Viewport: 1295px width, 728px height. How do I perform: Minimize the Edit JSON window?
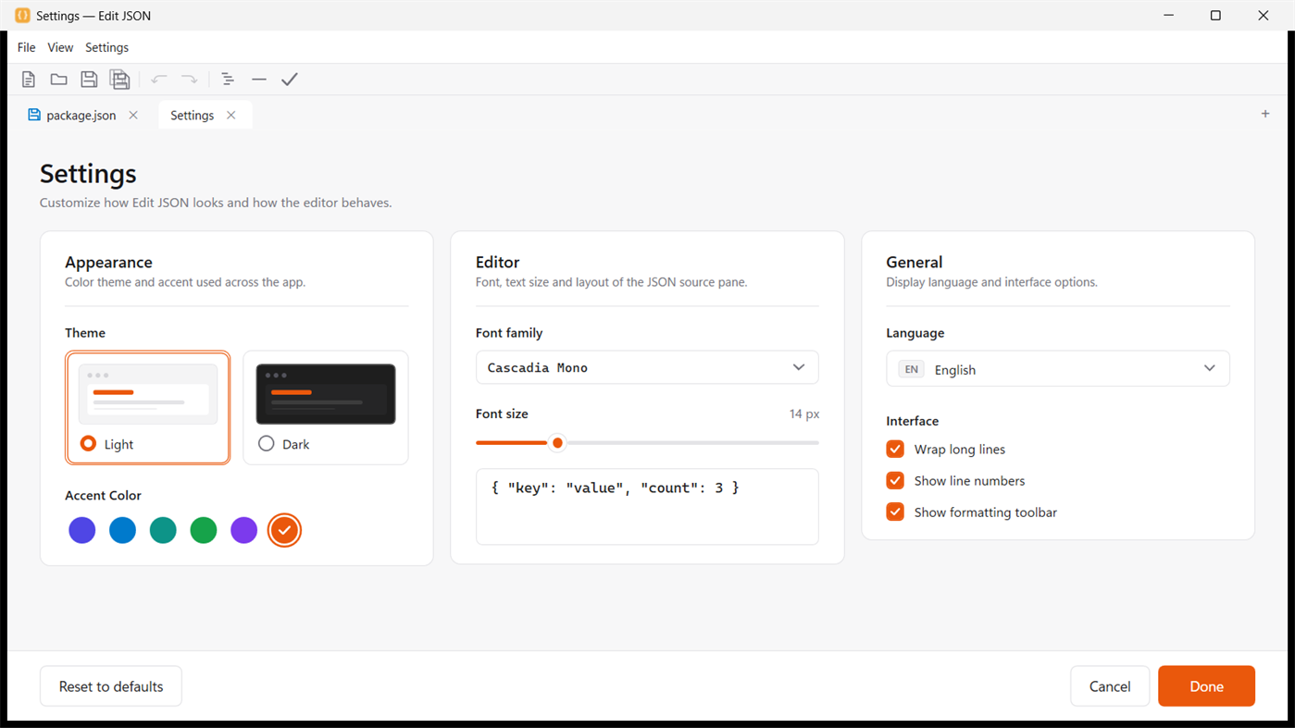pyautogui.click(x=1169, y=16)
